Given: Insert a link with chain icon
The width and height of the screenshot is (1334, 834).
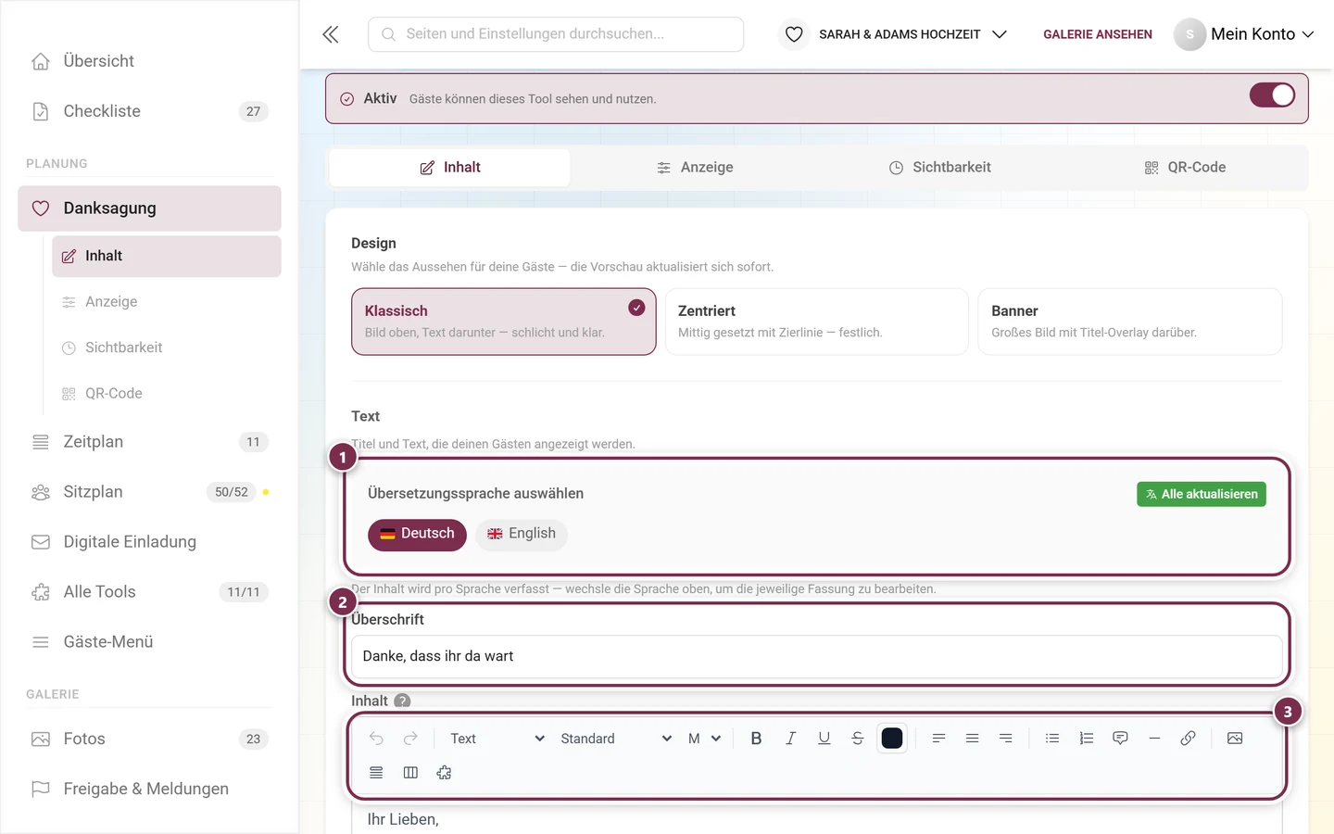Looking at the screenshot, I should click(1188, 739).
